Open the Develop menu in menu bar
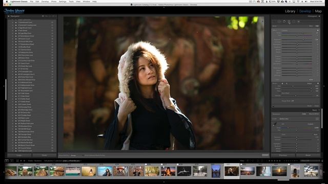 (45, 2)
